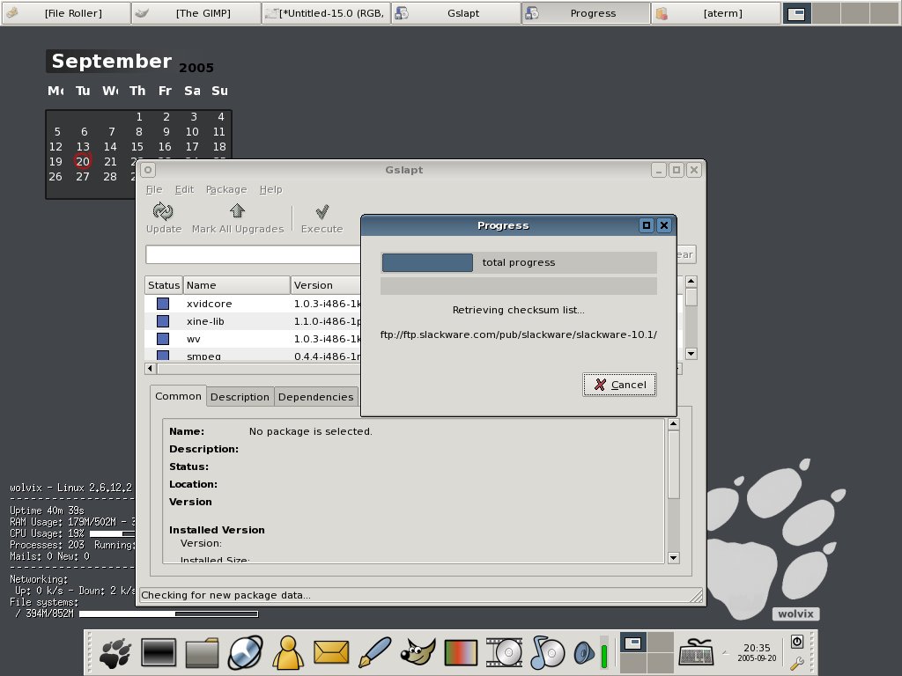Open the Help menu in Gslapt
The width and height of the screenshot is (902, 676).
click(x=270, y=190)
